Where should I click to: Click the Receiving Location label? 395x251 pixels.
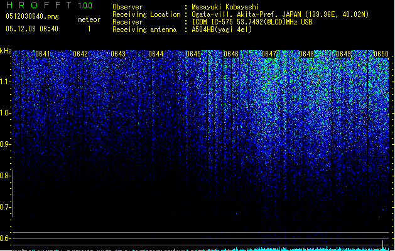[x=146, y=14]
